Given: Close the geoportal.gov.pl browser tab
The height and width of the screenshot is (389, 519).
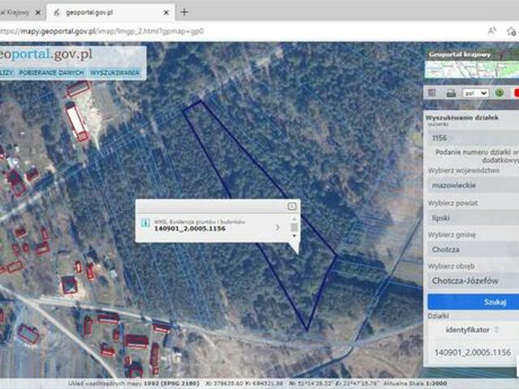Looking at the screenshot, I should (167, 12).
